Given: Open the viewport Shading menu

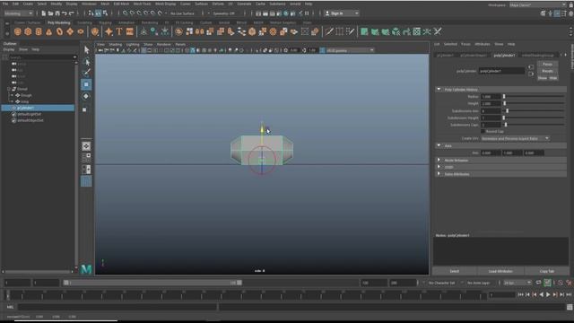Looking at the screenshot, I should pos(116,44).
